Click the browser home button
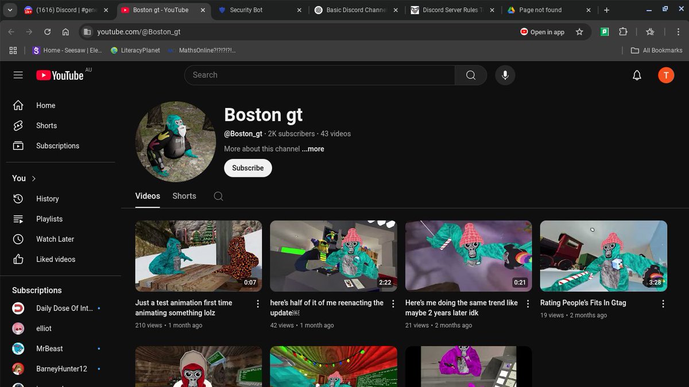689x387 pixels. (x=65, y=32)
